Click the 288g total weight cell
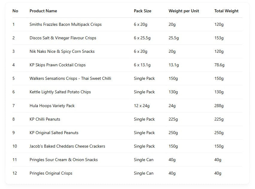Image resolution: width=255 pixels, height=189 pixels. (x=219, y=106)
